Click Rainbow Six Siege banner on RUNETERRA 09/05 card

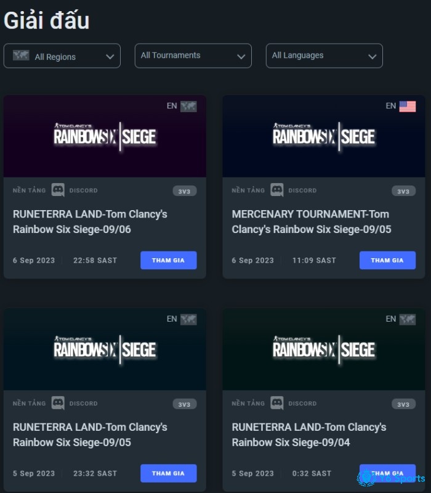(x=105, y=349)
